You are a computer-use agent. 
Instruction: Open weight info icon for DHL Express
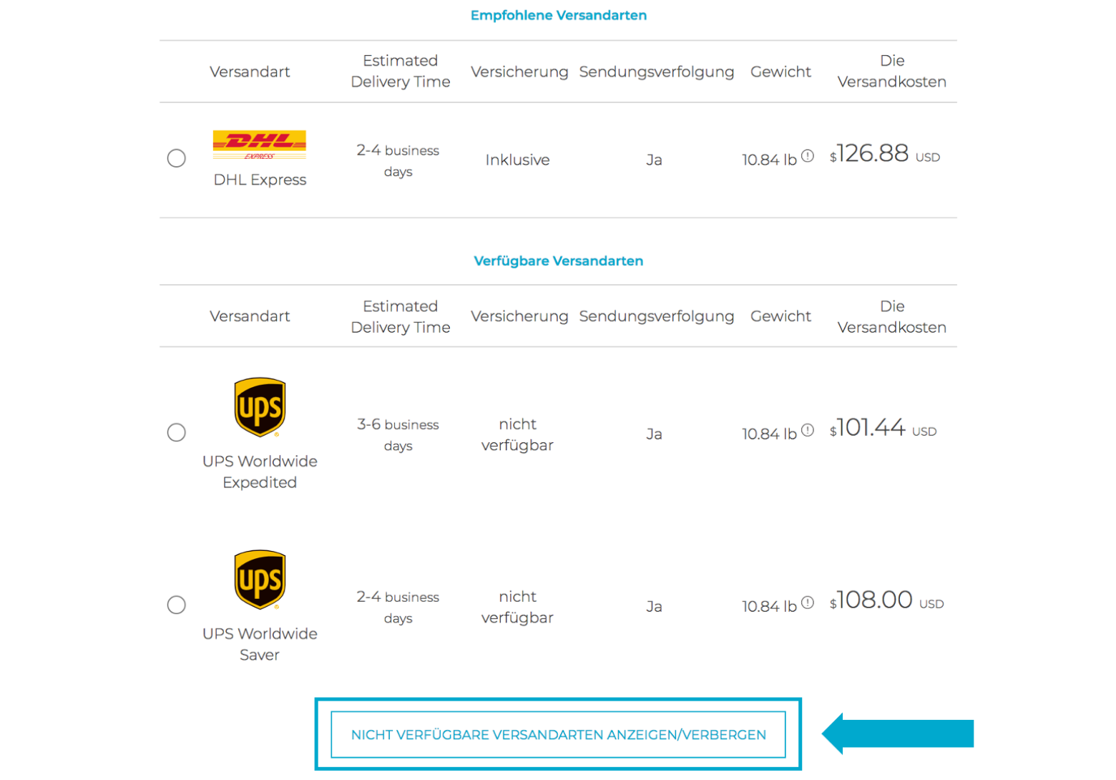pos(808,156)
